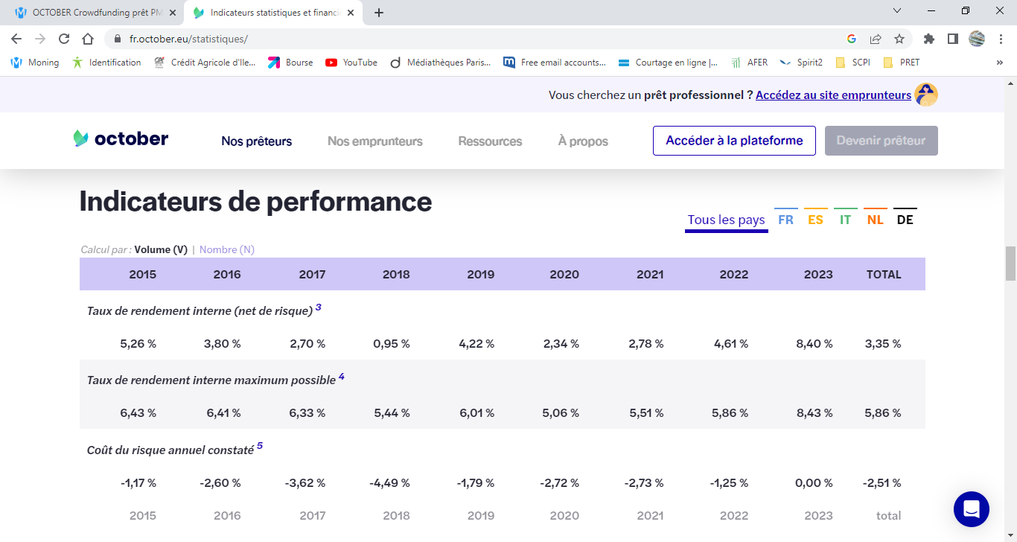Viewport: 1017px width, 542px height.
Task: Open the Chrome extensions puzzle icon
Action: [x=928, y=39]
